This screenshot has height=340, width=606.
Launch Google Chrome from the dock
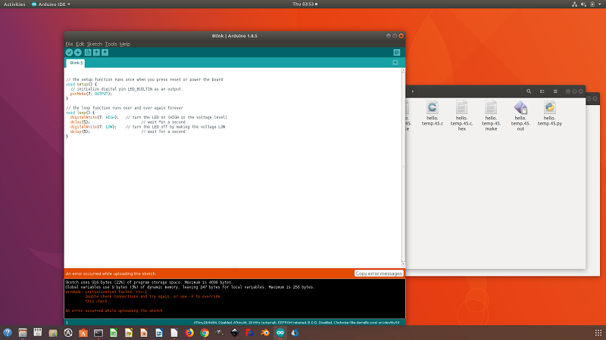pyautogui.click(x=205, y=332)
